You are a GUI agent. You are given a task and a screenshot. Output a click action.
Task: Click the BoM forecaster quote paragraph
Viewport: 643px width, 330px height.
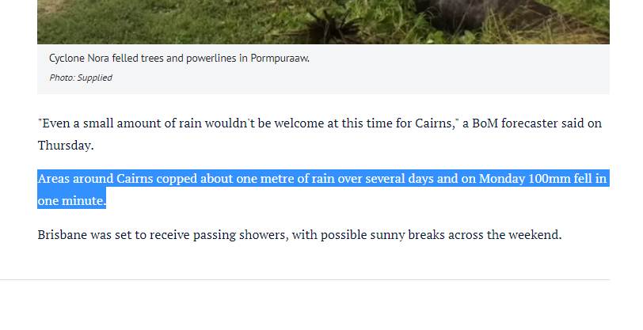(319, 134)
